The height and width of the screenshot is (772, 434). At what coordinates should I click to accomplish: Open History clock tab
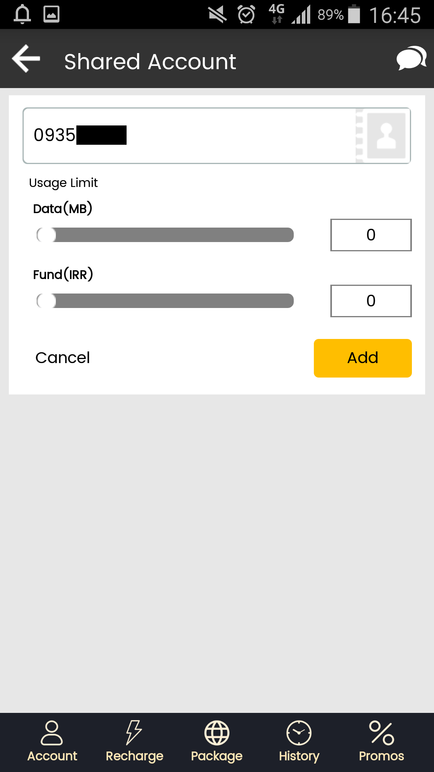coord(299,741)
